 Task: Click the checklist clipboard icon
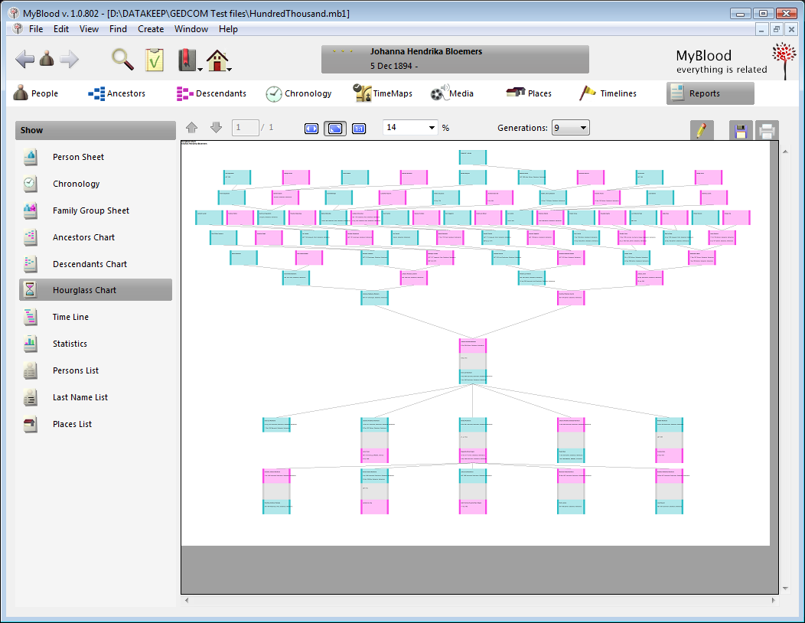154,60
